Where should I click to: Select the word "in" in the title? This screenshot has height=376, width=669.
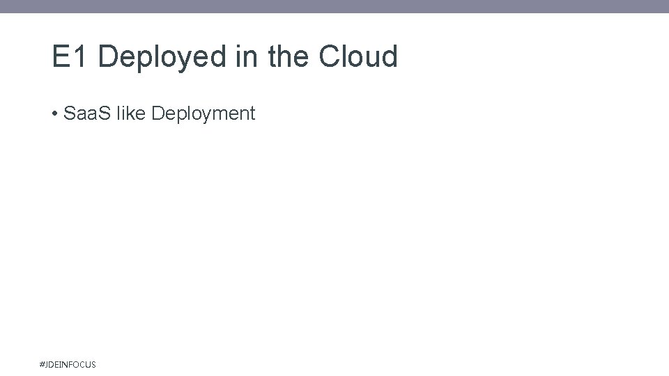coord(247,56)
